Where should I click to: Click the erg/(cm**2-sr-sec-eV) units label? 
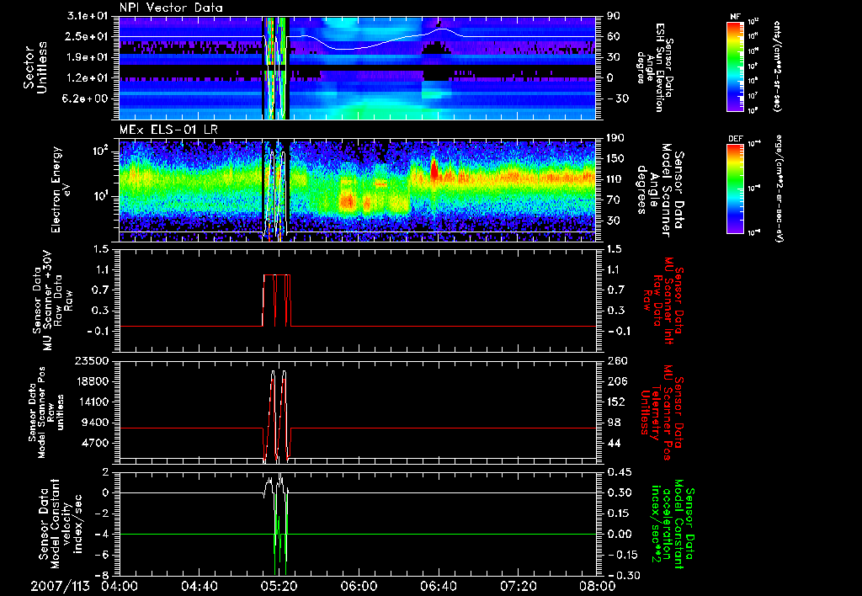778,188
